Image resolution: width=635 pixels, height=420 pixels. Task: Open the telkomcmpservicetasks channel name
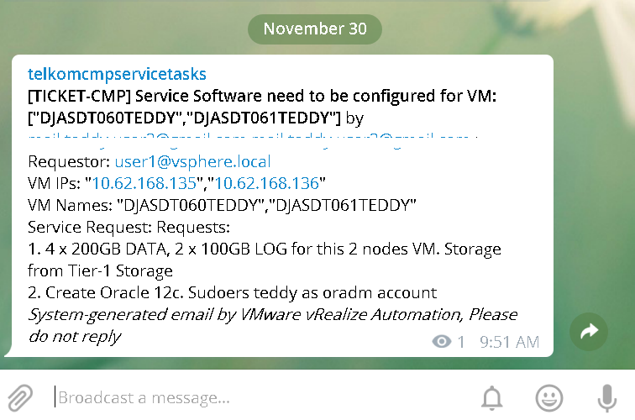point(117,74)
